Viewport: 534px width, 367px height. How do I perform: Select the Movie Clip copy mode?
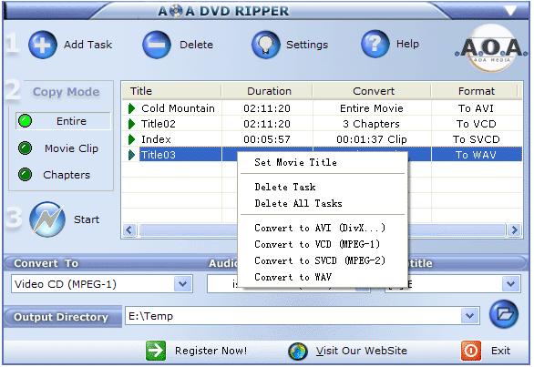tap(58, 148)
